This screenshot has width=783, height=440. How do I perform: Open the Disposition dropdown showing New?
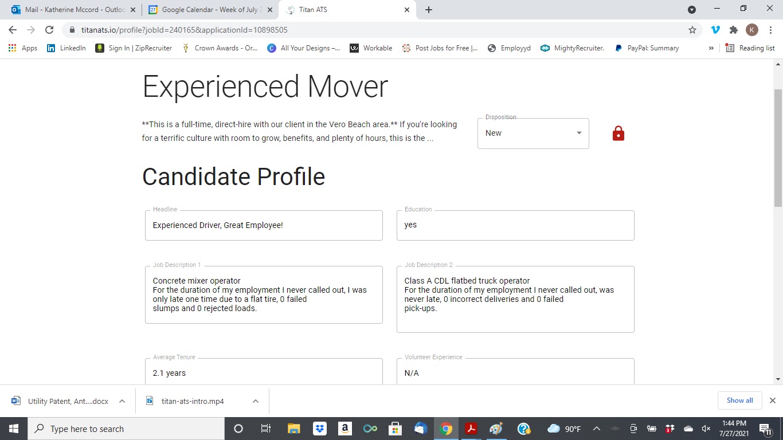[533, 133]
